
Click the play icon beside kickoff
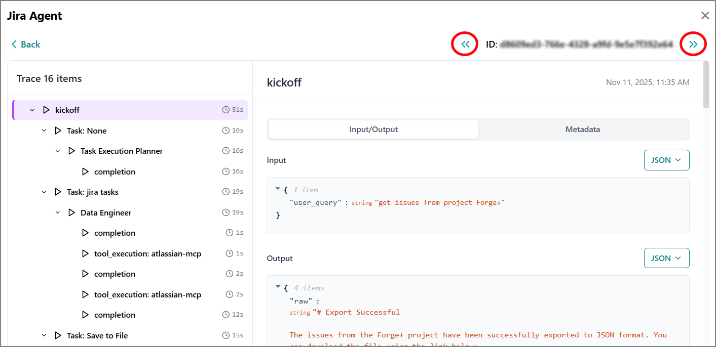pyautogui.click(x=46, y=110)
